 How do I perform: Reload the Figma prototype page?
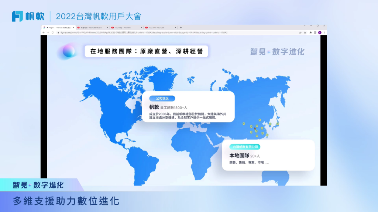click(x=52, y=32)
